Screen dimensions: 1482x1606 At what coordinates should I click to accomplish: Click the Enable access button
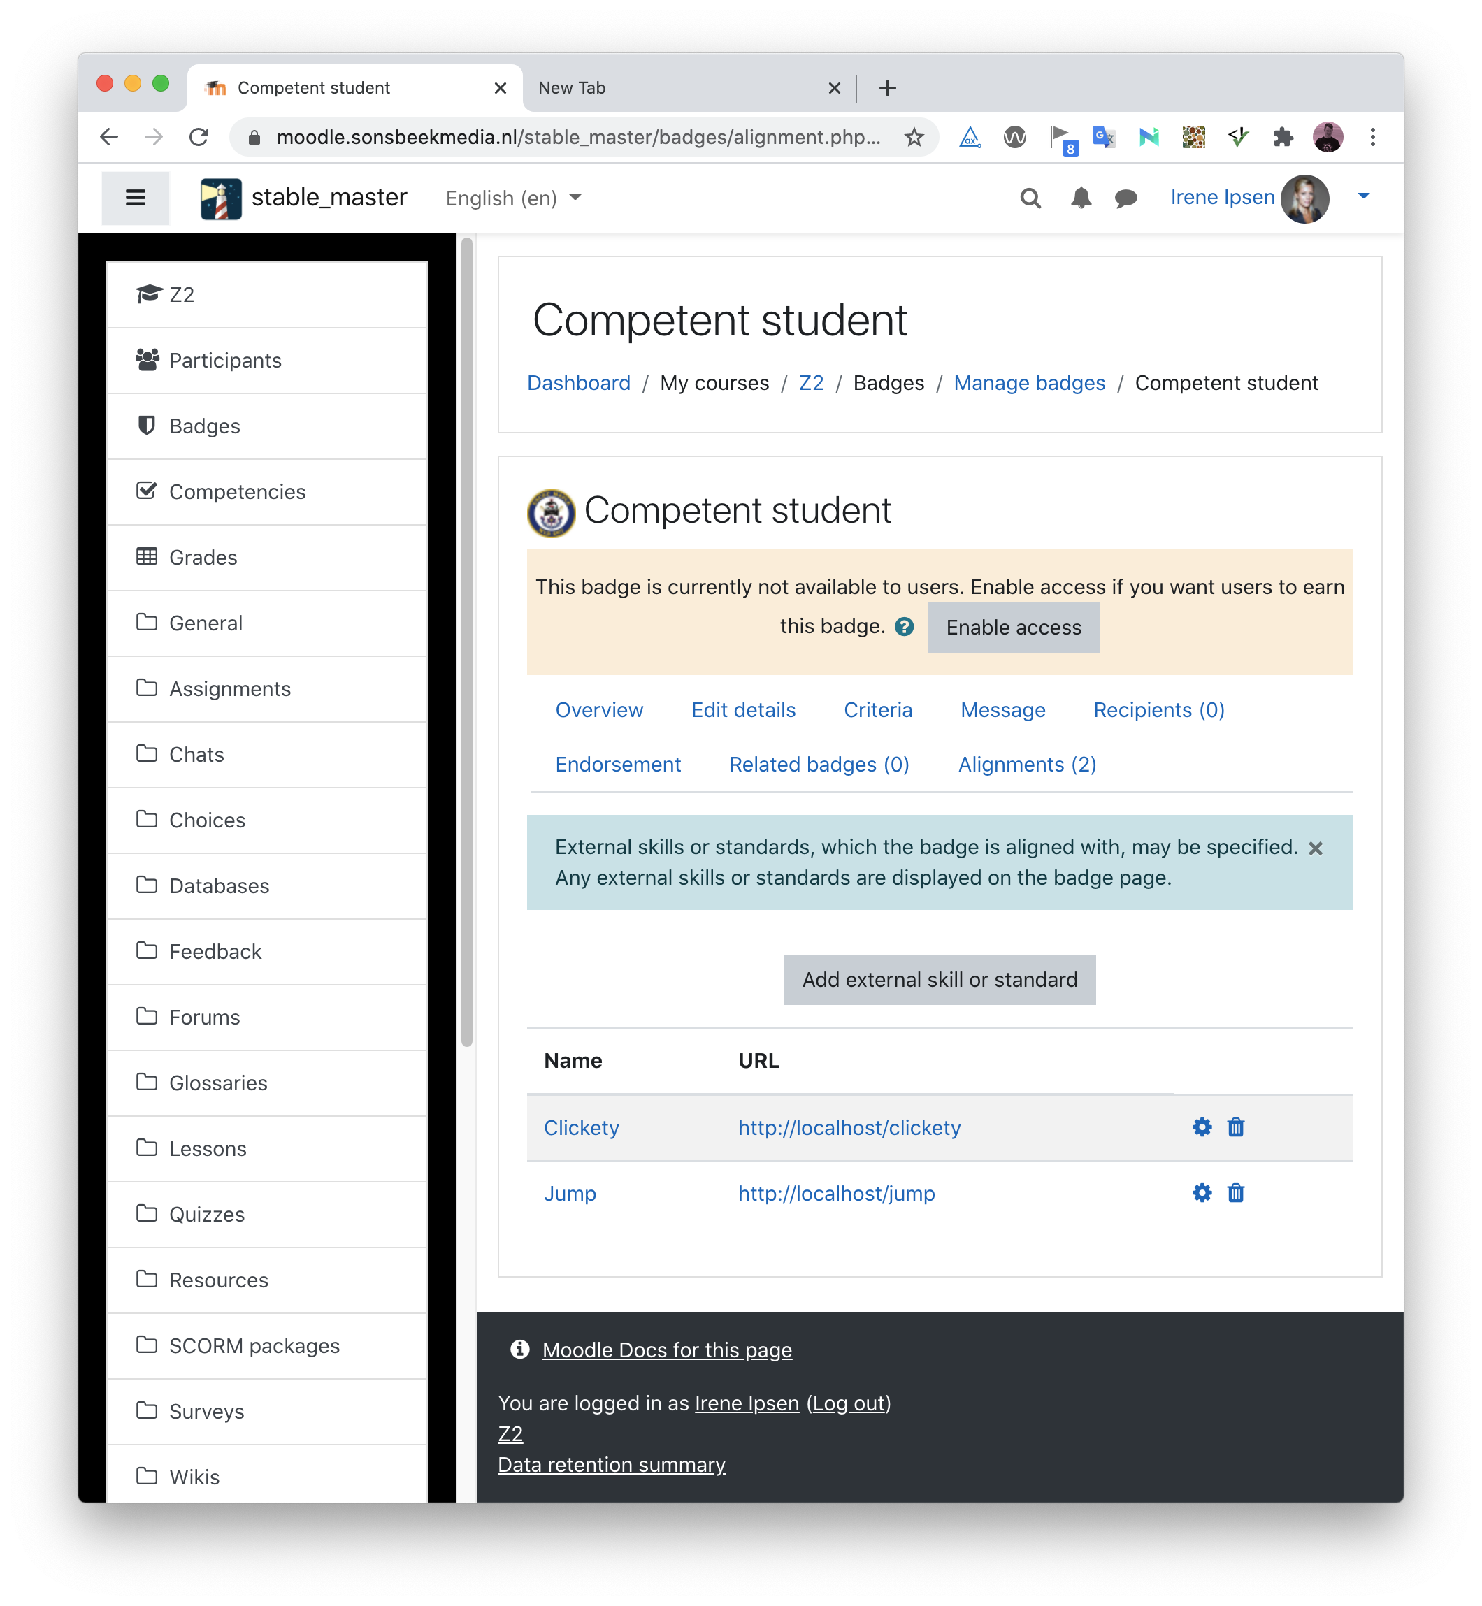(x=1014, y=627)
